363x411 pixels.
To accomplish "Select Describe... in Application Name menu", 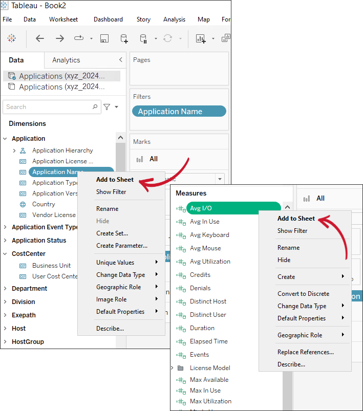I will (110, 329).
